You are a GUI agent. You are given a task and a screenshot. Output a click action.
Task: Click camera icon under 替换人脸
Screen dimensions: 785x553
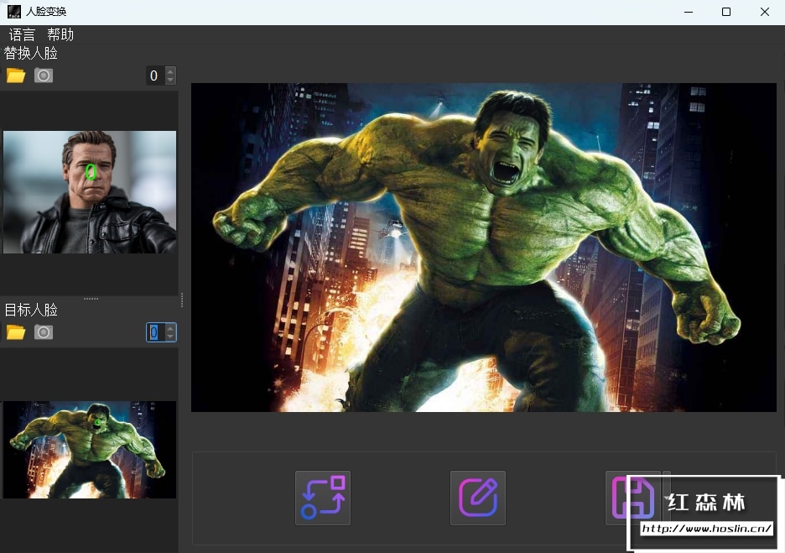click(x=44, y=76)
